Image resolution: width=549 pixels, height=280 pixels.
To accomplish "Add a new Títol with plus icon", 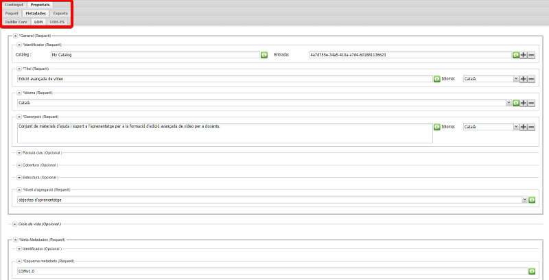I will point(523,79).
